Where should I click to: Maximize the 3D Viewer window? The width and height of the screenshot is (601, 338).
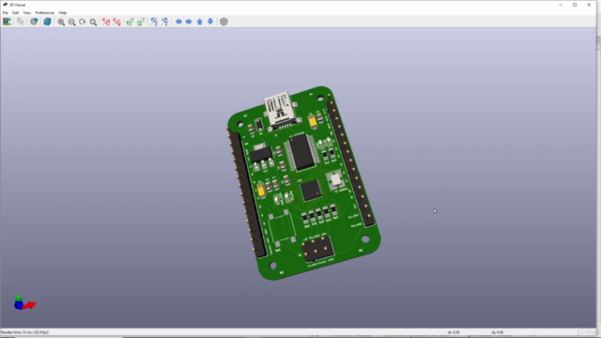pyautogui.click(x=575, y=5)
